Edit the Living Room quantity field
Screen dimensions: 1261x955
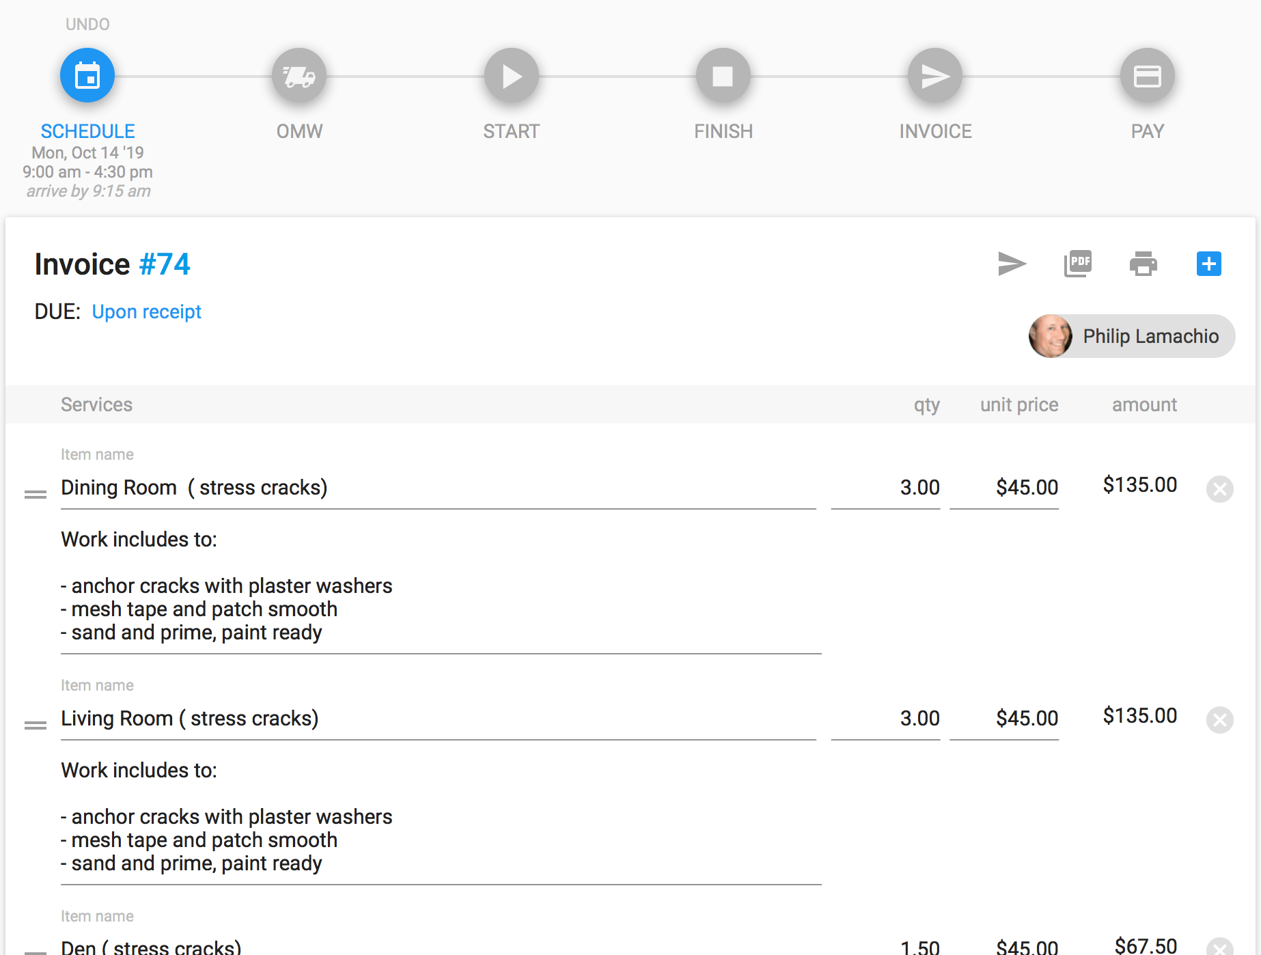coord(885,719)
